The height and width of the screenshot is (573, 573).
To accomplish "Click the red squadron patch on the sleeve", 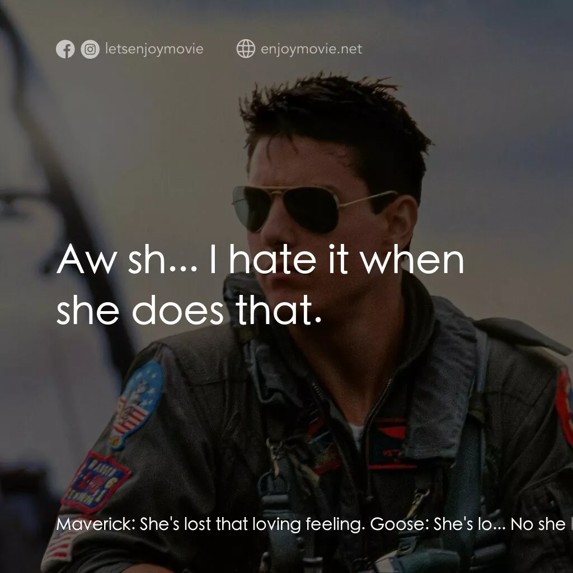I will pos(97,481).
